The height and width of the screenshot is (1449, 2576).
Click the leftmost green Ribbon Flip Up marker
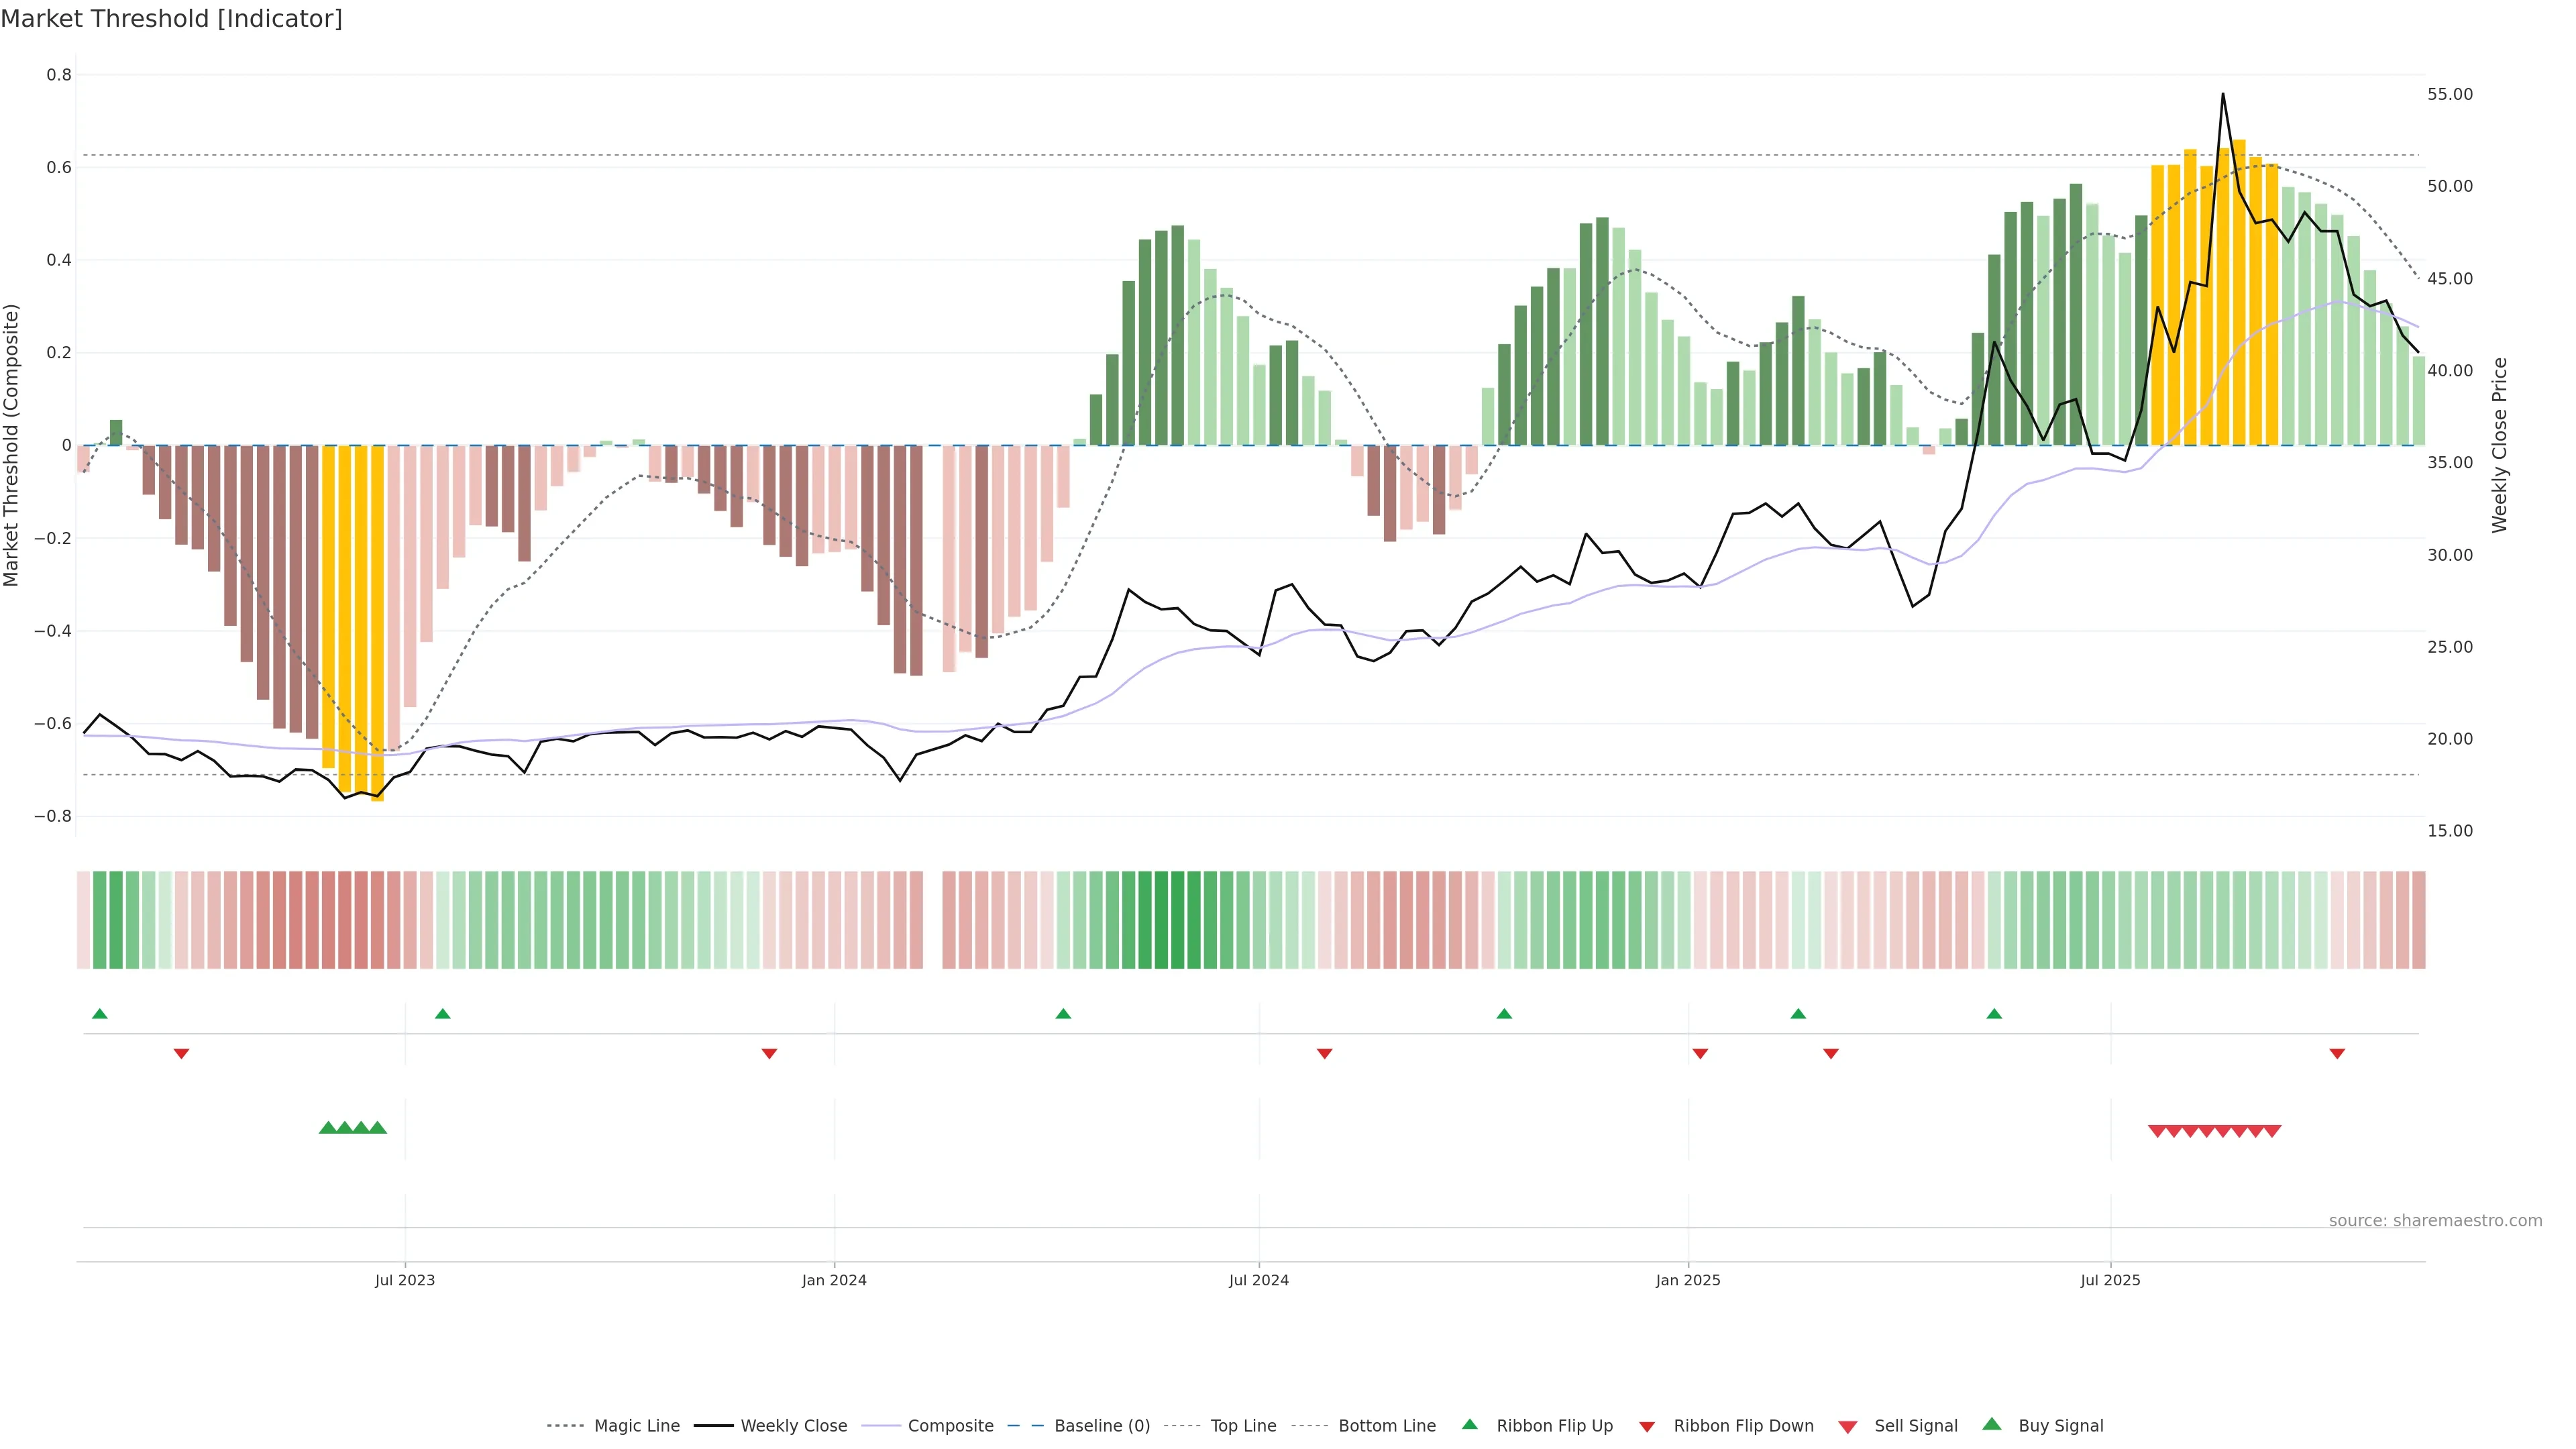(x=100, y=1014)
